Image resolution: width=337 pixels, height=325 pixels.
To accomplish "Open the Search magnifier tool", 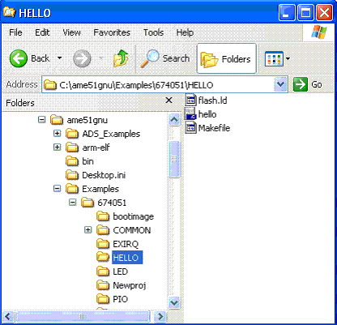I will click(x=150, y=58).
